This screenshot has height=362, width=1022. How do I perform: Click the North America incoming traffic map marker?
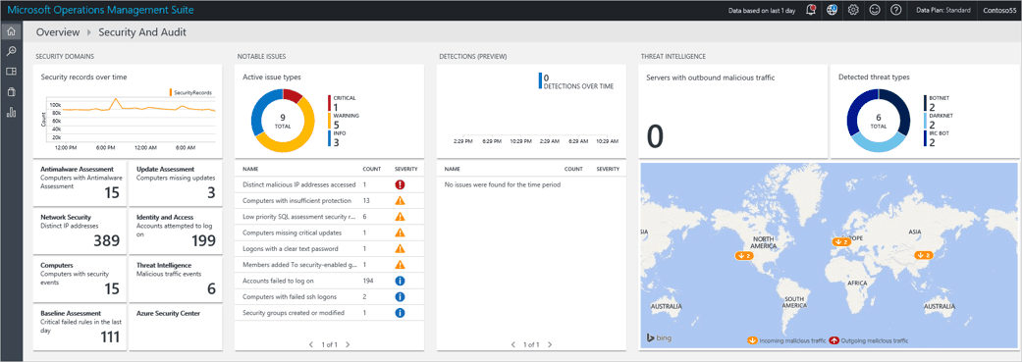click(744, 255)
